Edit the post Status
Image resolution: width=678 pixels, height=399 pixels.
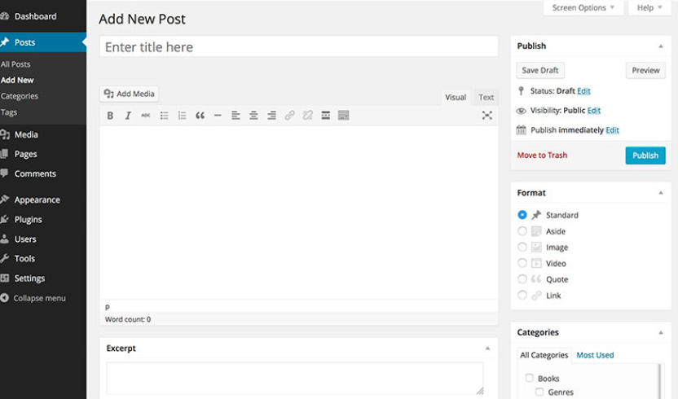(x=583, y=90)
